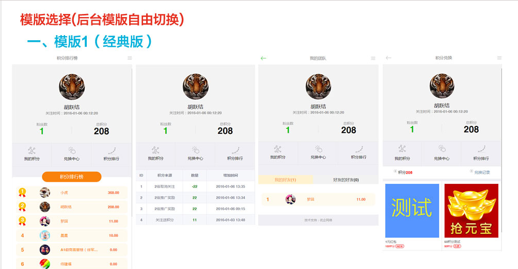This screenshot has width=518, height=269.
Task: Click 关注送积分 row in history table
Action: 195,220
